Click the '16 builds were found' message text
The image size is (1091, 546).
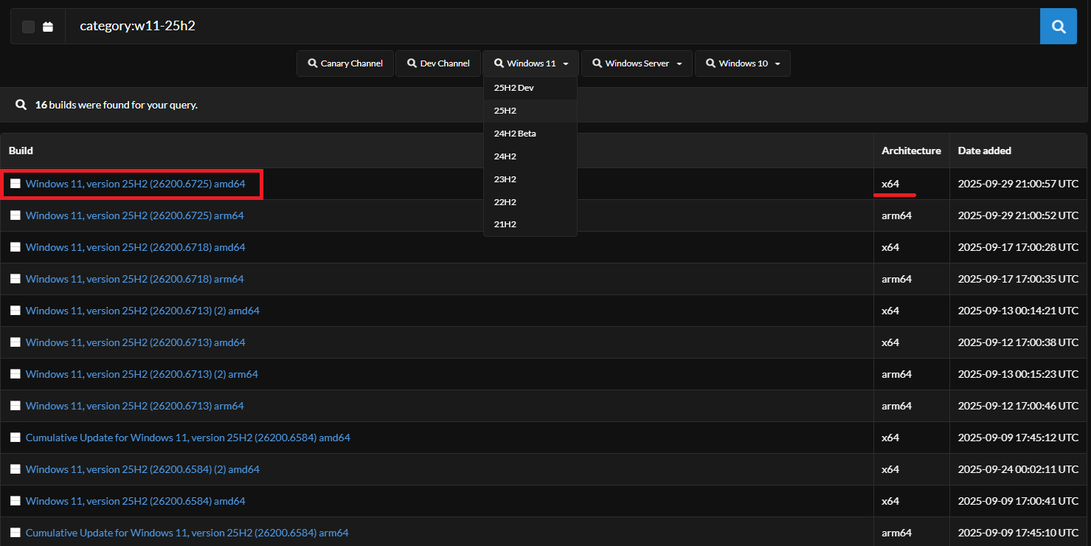point(117,105)
